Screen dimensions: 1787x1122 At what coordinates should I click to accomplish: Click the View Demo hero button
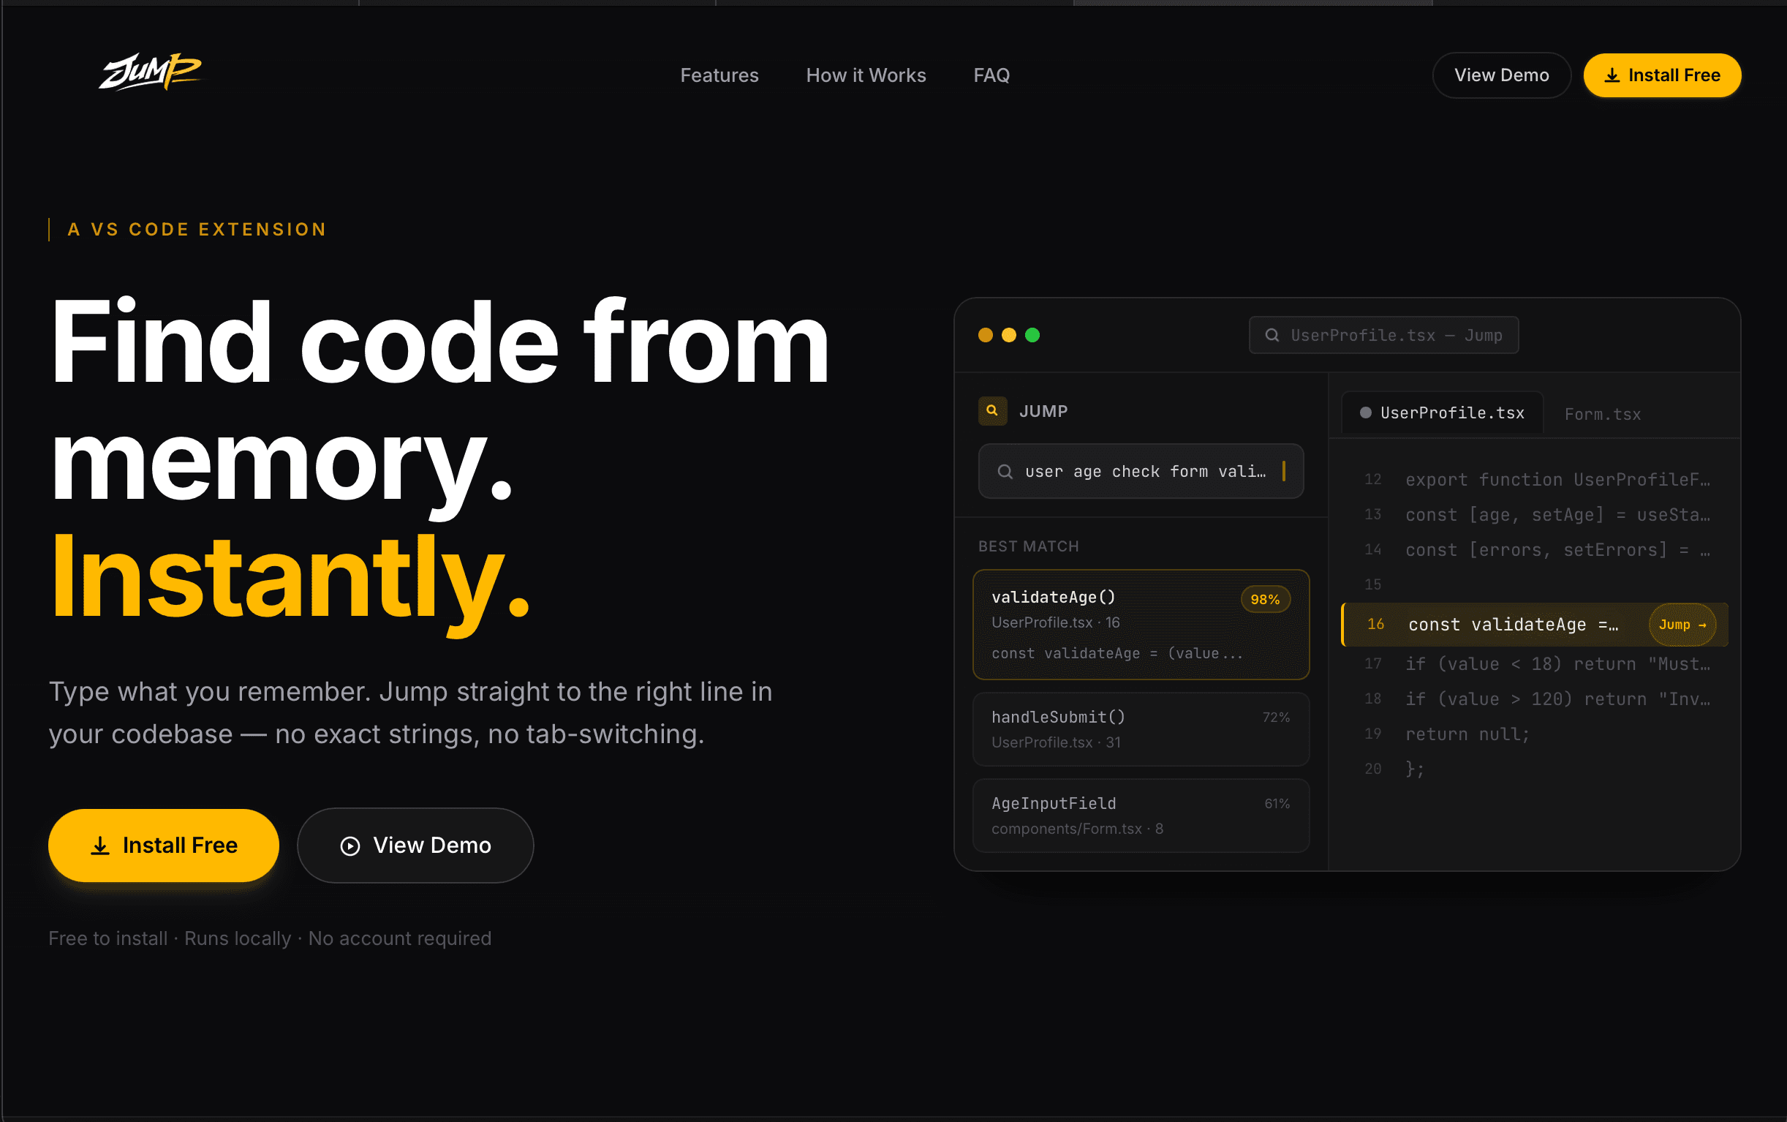(415, 845)
